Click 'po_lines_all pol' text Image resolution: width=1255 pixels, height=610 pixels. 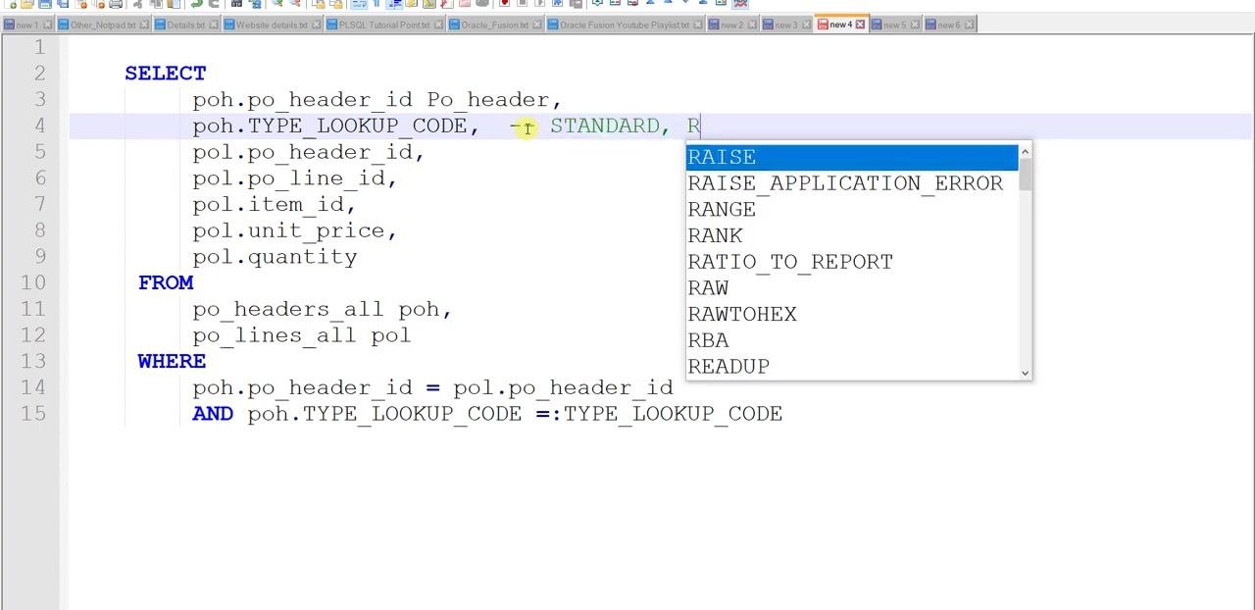pos(301,335)
